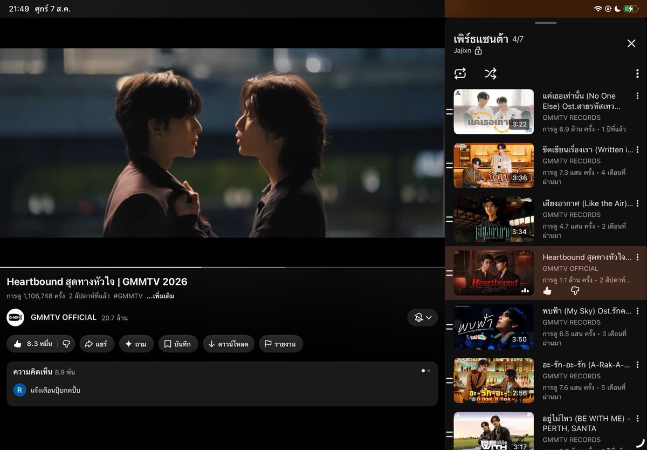
Task: Like the video with 8.3 หมื่น button
Action: pyautogui.click(x=32, y=344)
